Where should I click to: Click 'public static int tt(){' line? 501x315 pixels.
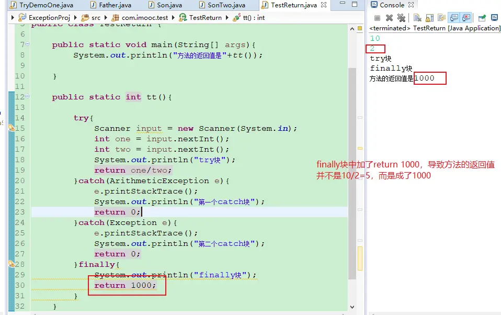point(112,97)
